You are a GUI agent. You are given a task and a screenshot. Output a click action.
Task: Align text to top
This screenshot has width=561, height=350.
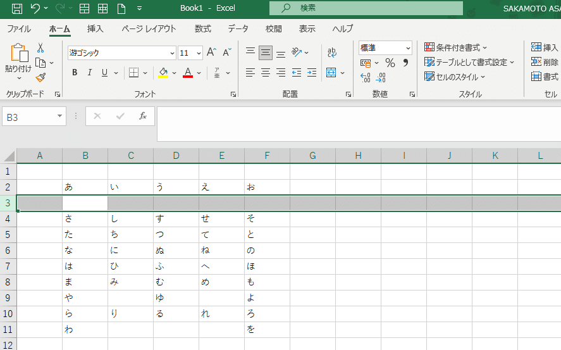250,51
